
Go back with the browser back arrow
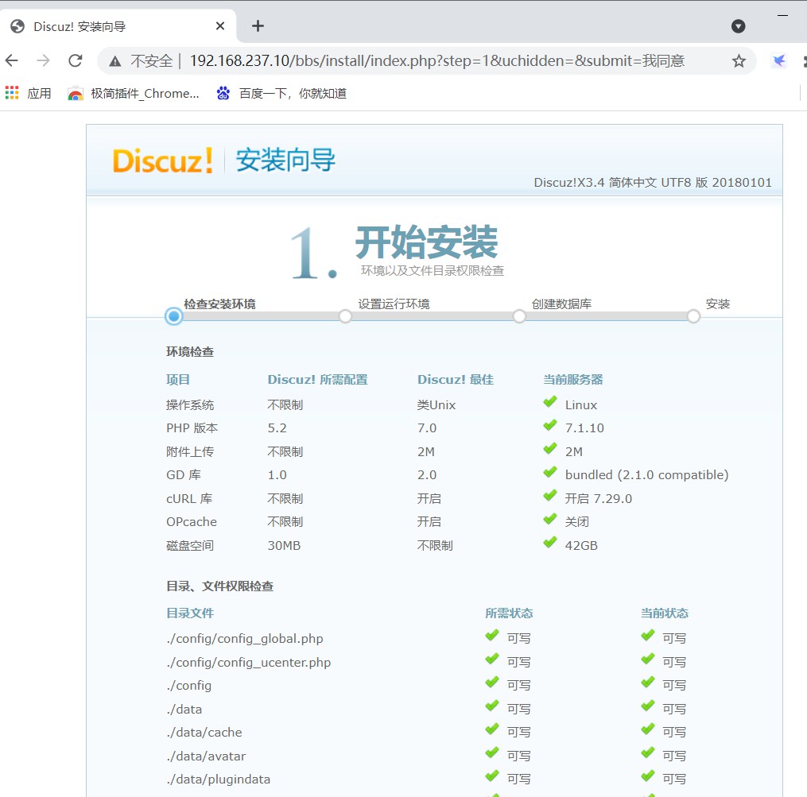coord(12,60)
